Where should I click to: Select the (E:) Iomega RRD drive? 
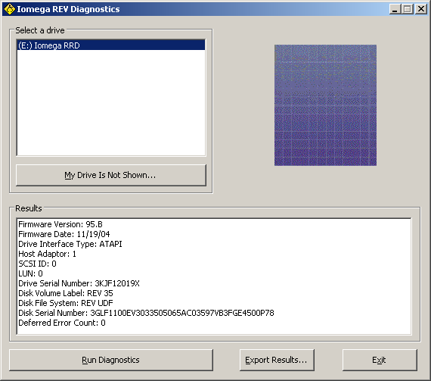point(111,45)
